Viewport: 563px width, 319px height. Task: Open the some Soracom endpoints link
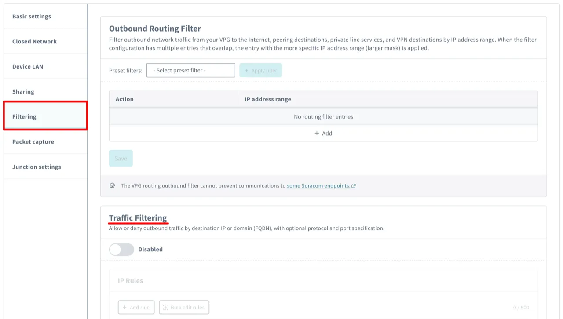[321, 186]
